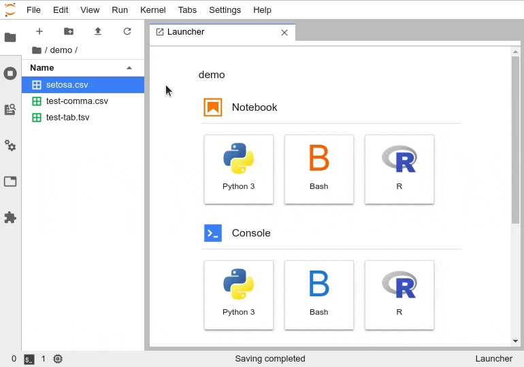Refresh the file list

click(127, 31)
